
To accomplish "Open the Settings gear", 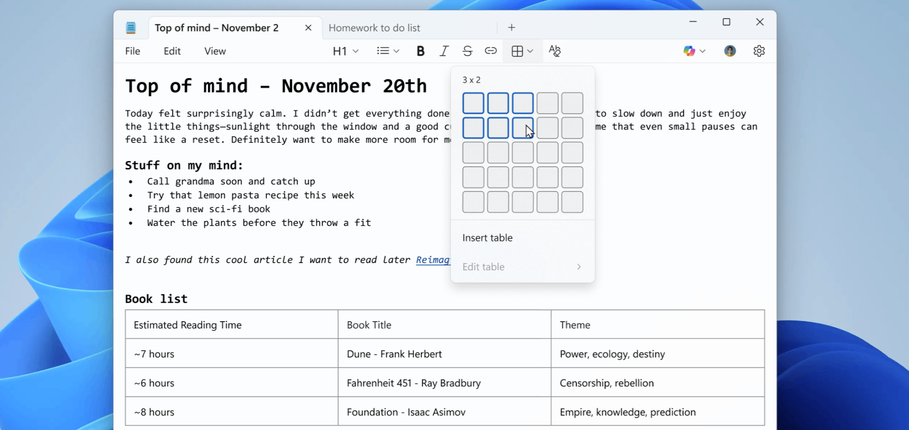I will (x=759, y=51).
